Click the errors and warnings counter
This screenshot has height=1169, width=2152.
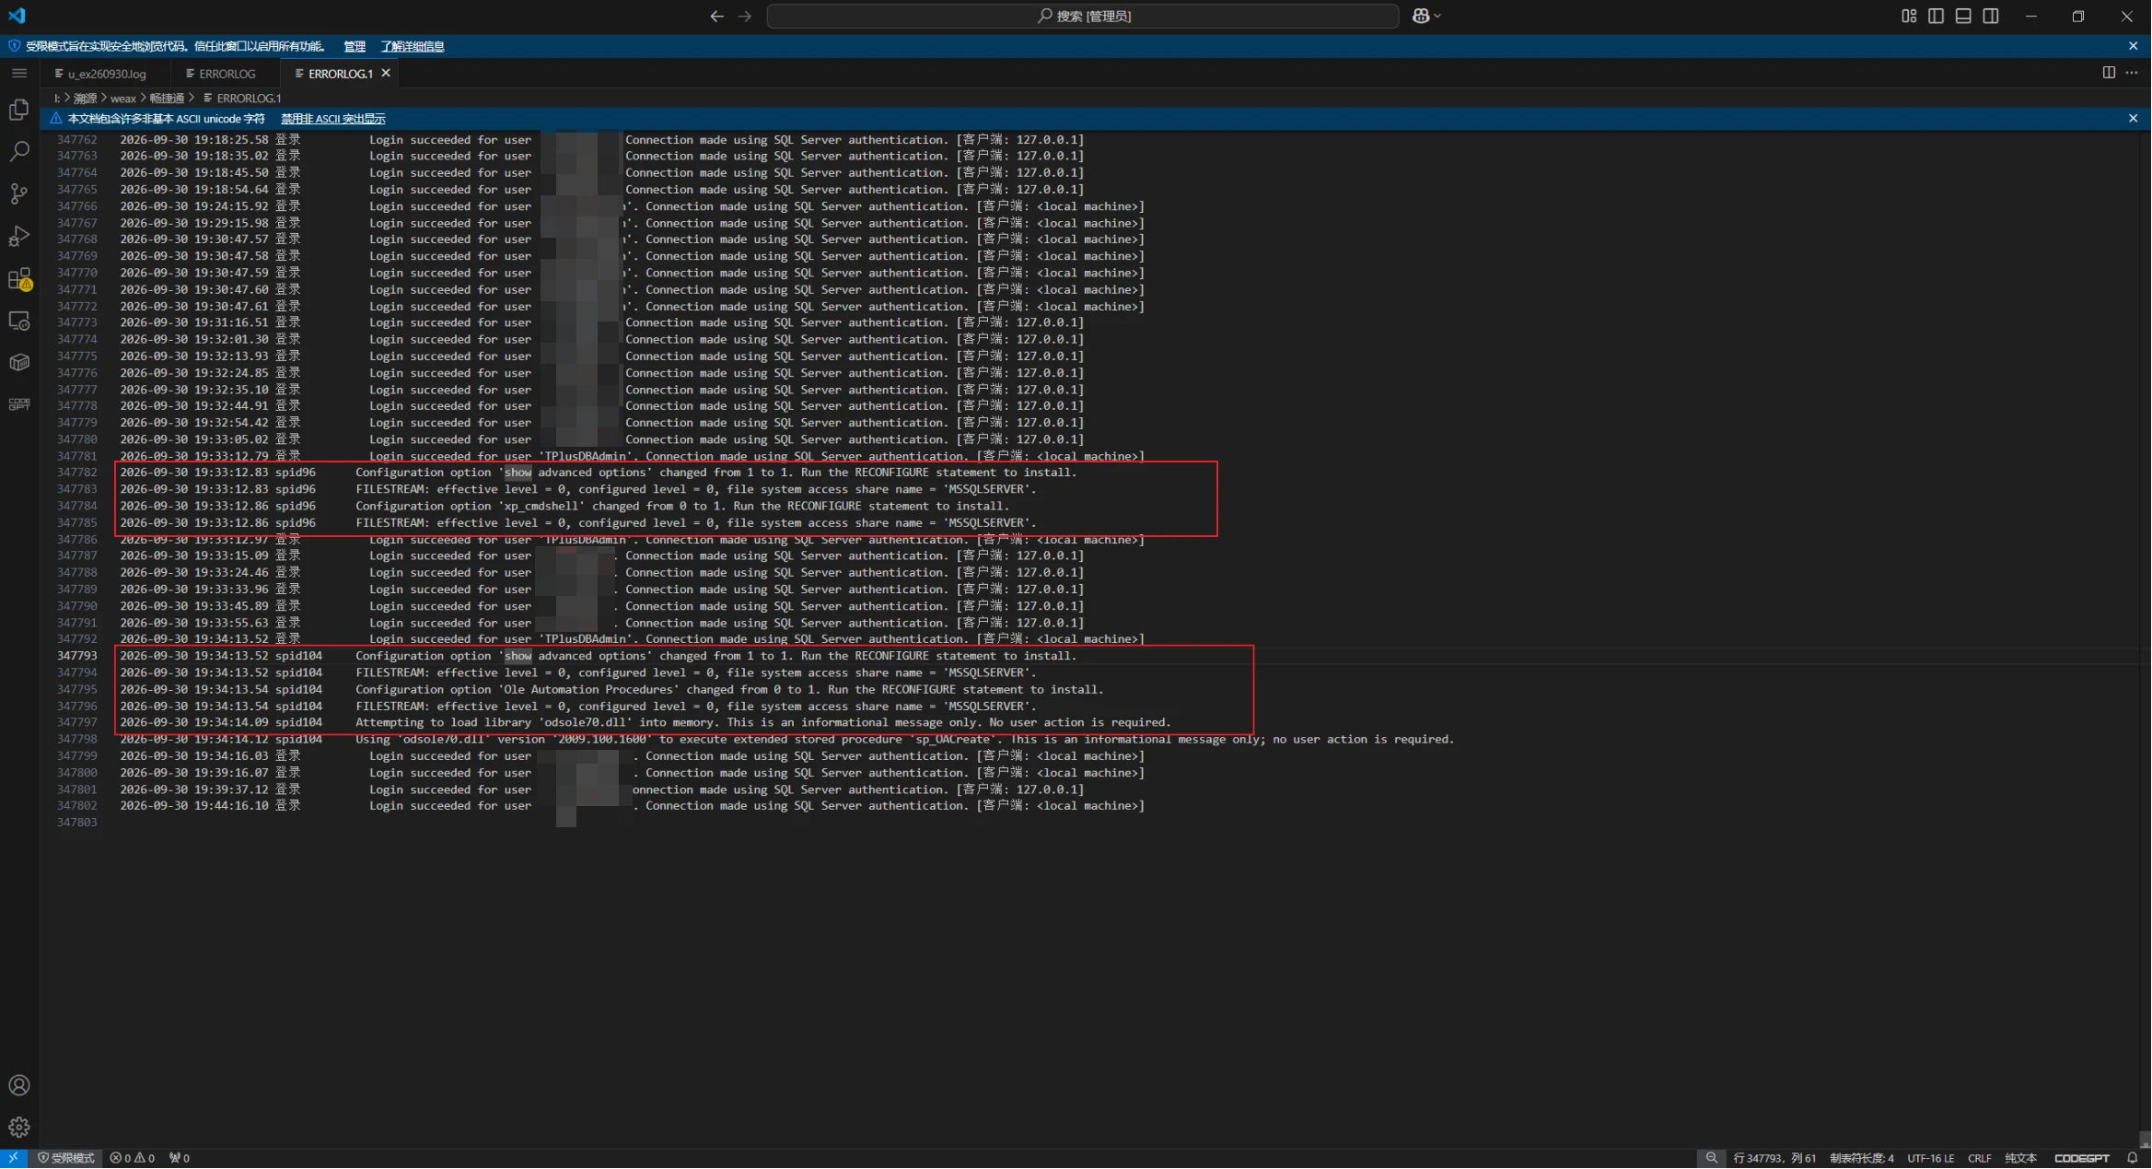click(x=133, y=1159)
